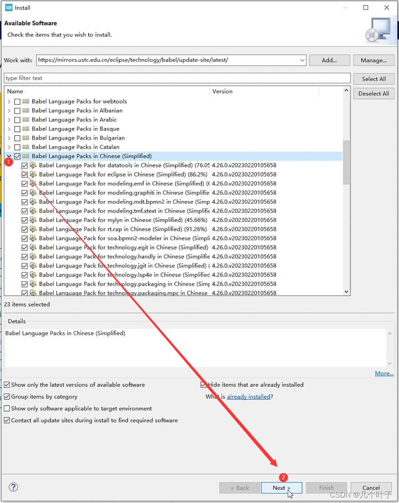Click feature icon of technology.lsp4e language pack

tap(33, 275)
